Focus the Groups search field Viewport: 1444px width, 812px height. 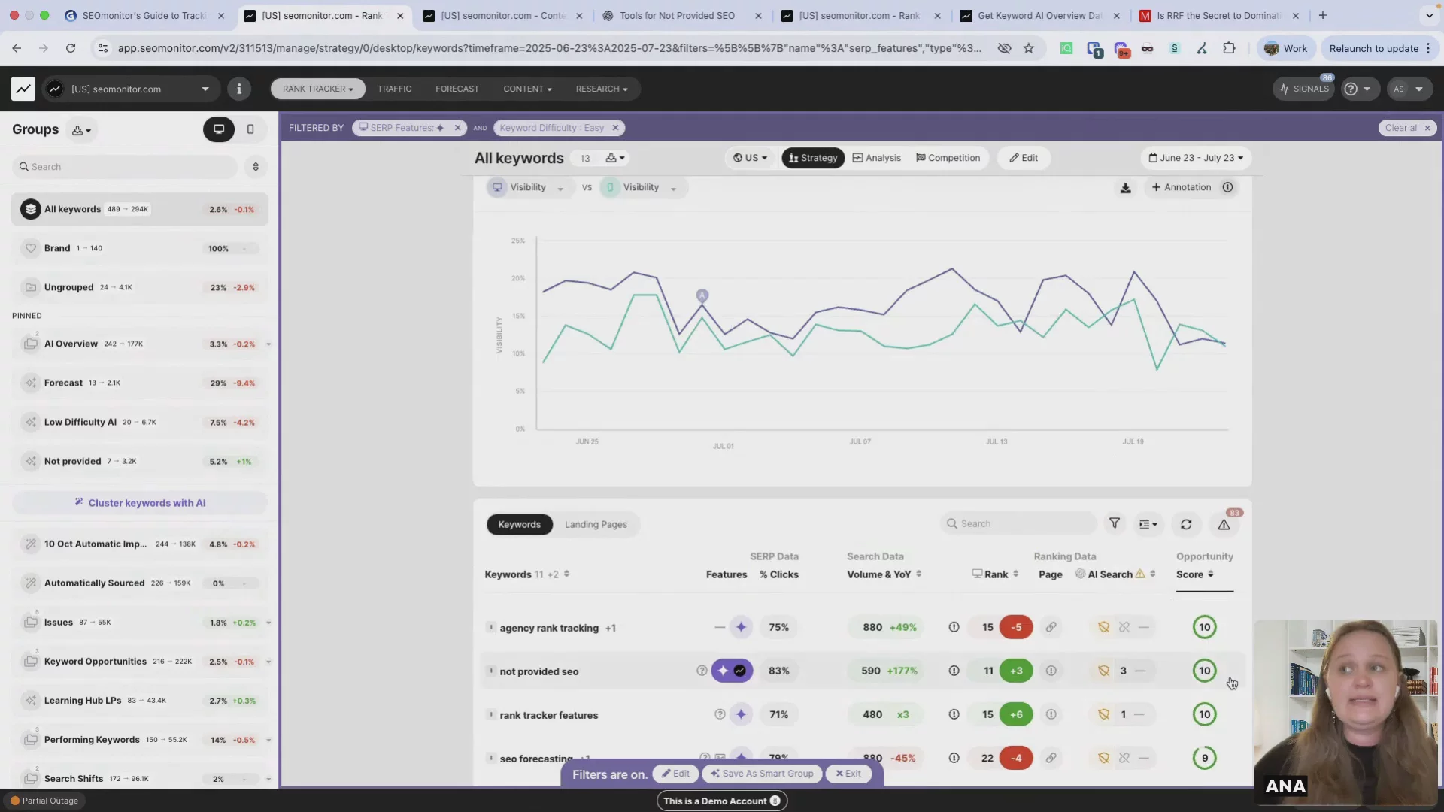[125, 167]
